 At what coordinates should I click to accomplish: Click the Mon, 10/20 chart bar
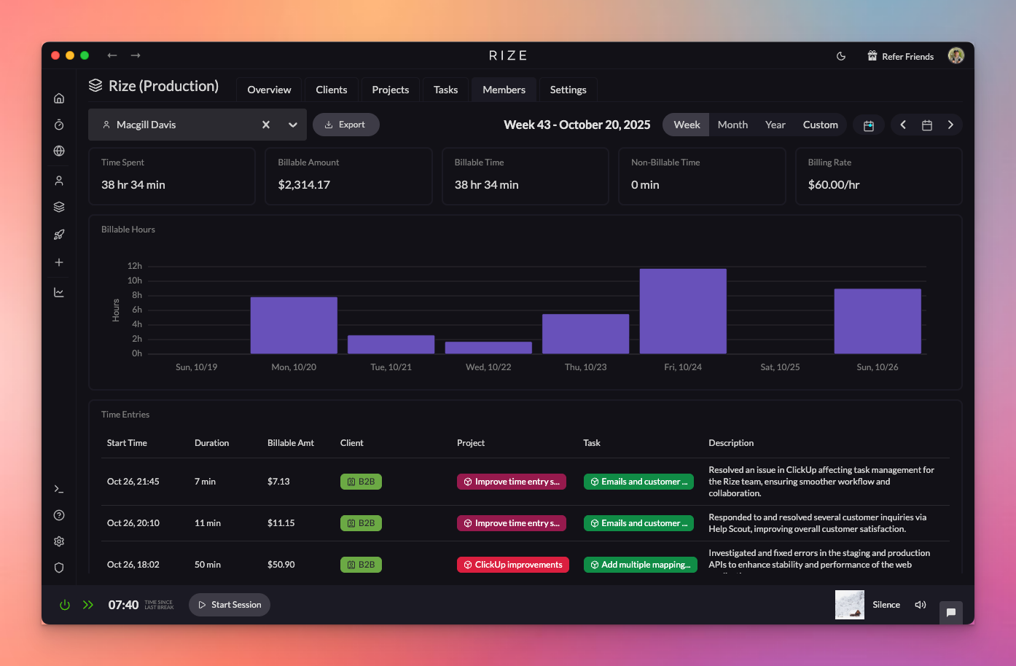pos(294,325)
